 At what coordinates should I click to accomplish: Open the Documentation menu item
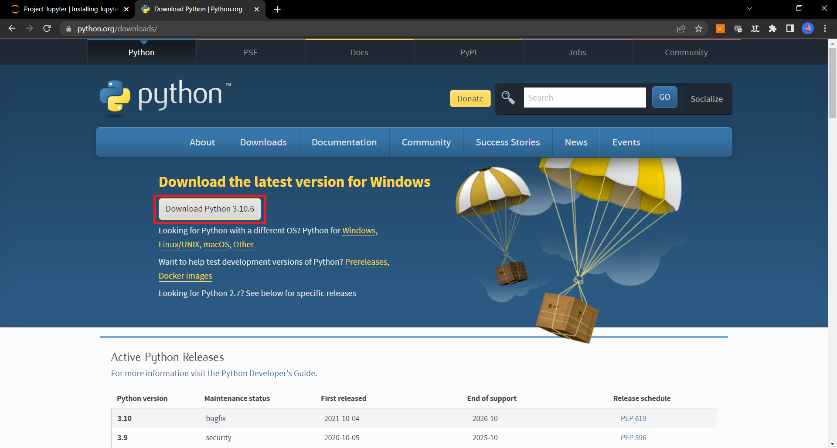click(x=344, y=142)
